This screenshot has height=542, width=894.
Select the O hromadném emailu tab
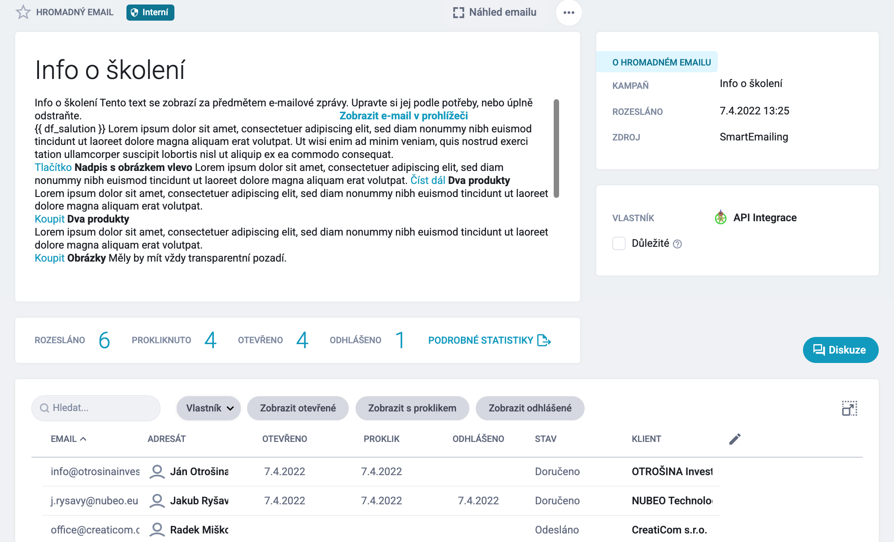click(x=657, y=62)
